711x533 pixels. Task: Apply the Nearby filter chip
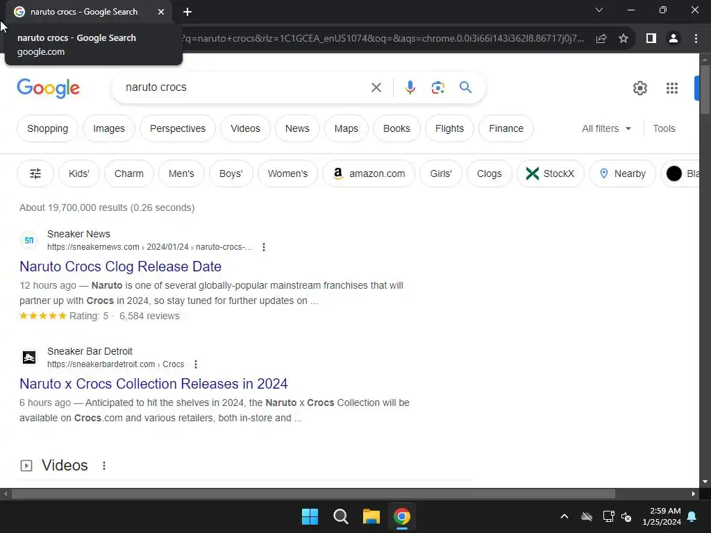[622, 174]
